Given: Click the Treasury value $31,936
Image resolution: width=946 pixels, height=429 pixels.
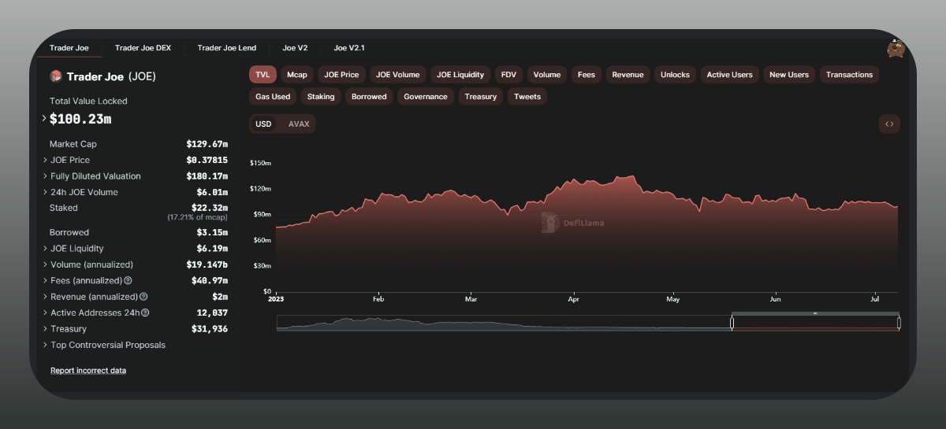Looking at the screenshot, I should coord(210,329).
